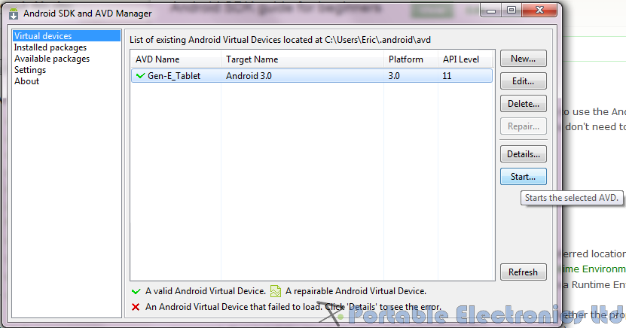Open Available packages section

pyautogui.click(x=52, y=59)
